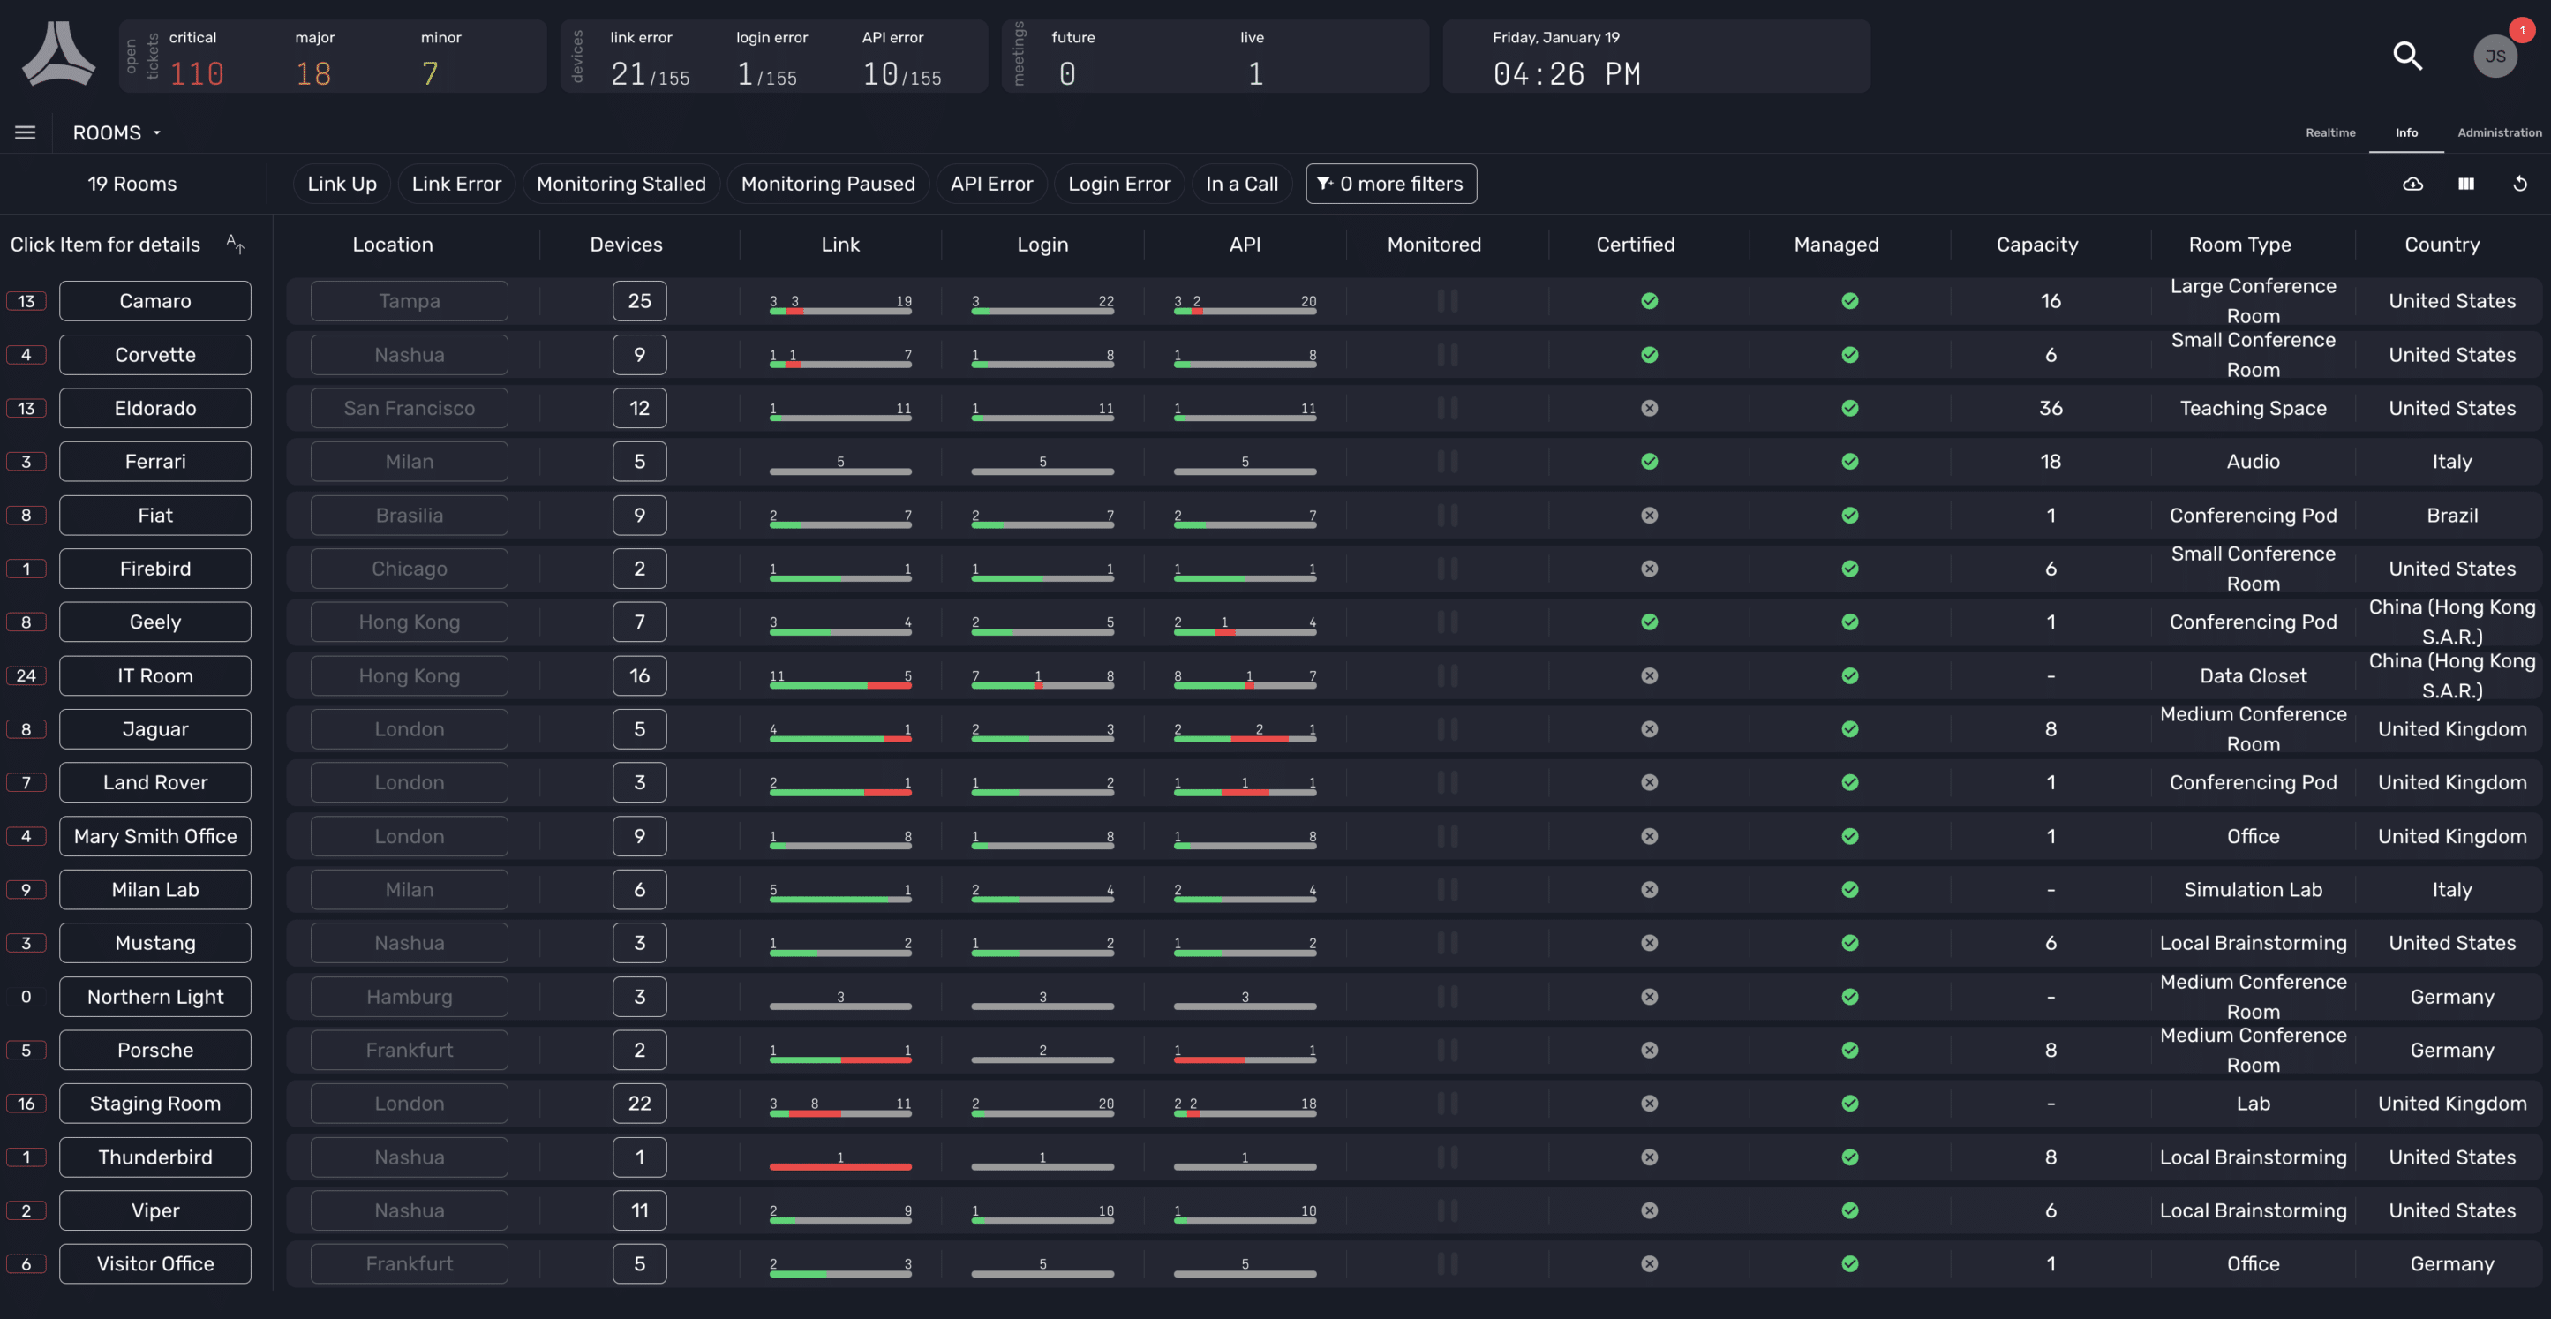This screenshot has height=1319, width=2551.
Task: Click the JS user avatar with notification badge
Action: coord(2495,57)
